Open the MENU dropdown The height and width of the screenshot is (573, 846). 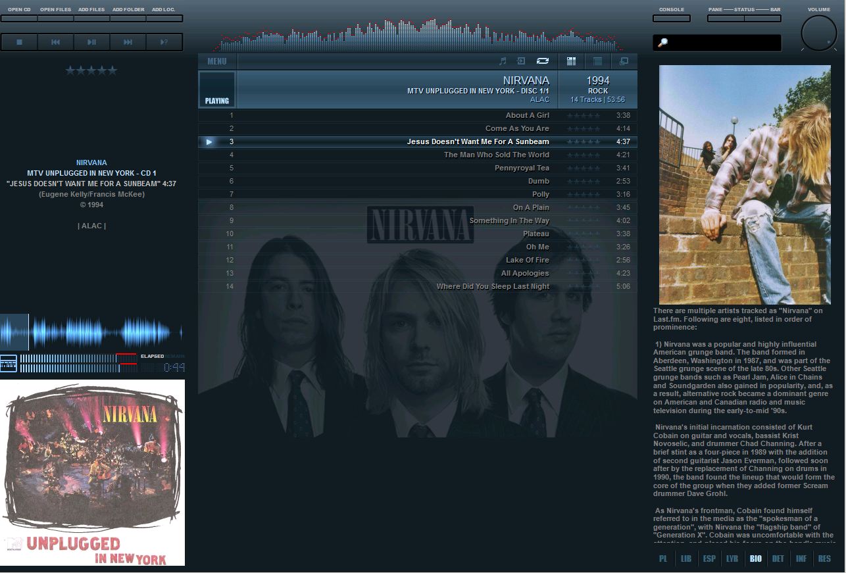(x=217, y=61)
